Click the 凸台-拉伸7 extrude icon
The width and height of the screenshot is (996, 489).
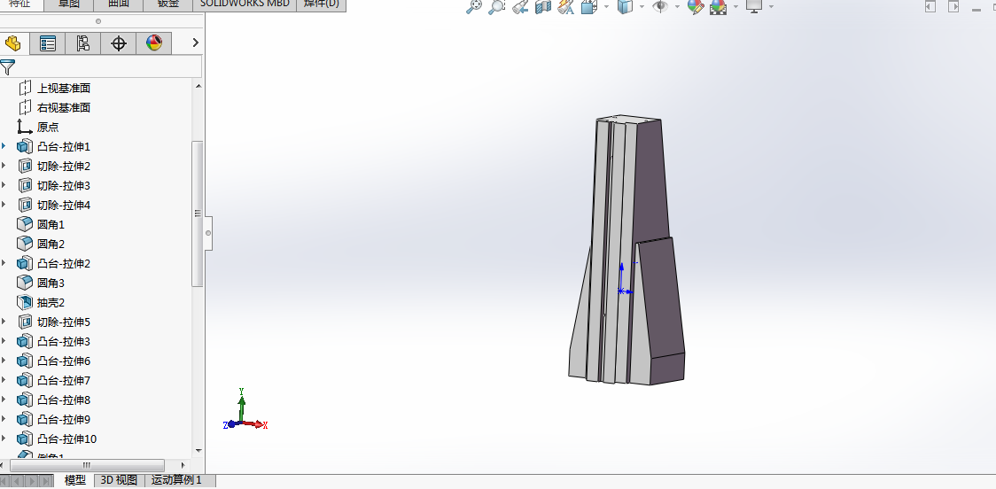[25, 380]
